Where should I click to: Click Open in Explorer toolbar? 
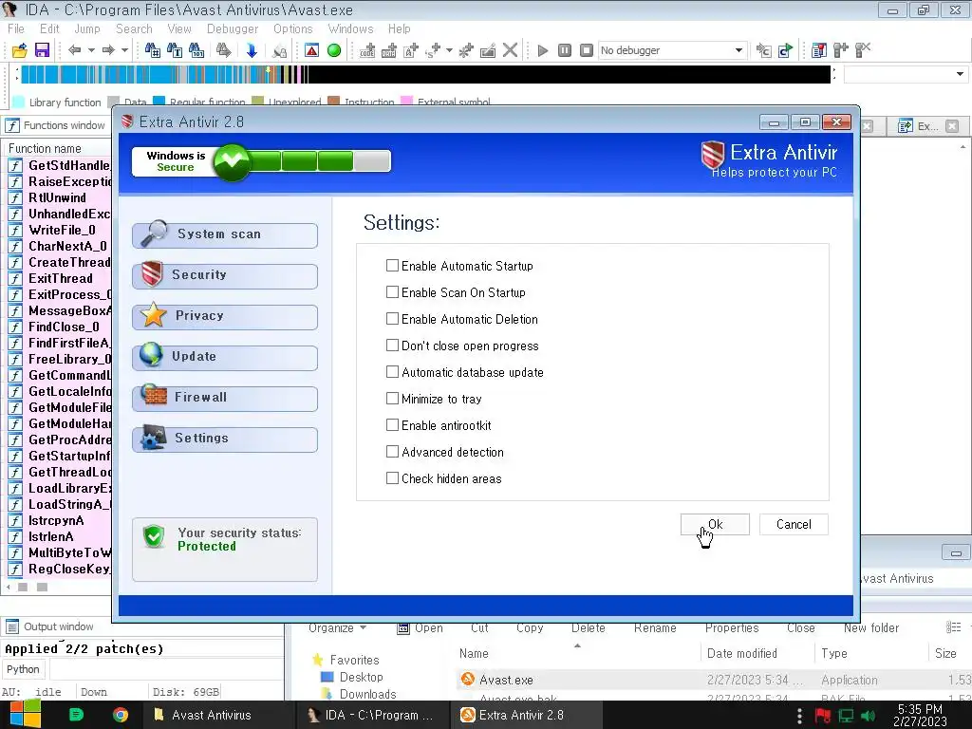pyautogui.click(x=421, y=628)
